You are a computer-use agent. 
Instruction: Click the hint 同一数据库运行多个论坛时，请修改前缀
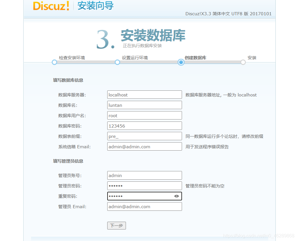tap(225, 136)
